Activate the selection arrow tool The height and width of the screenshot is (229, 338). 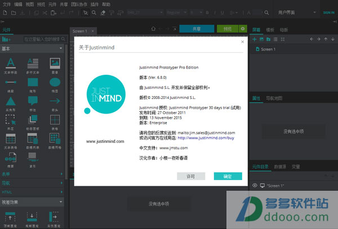click(86, 13)
